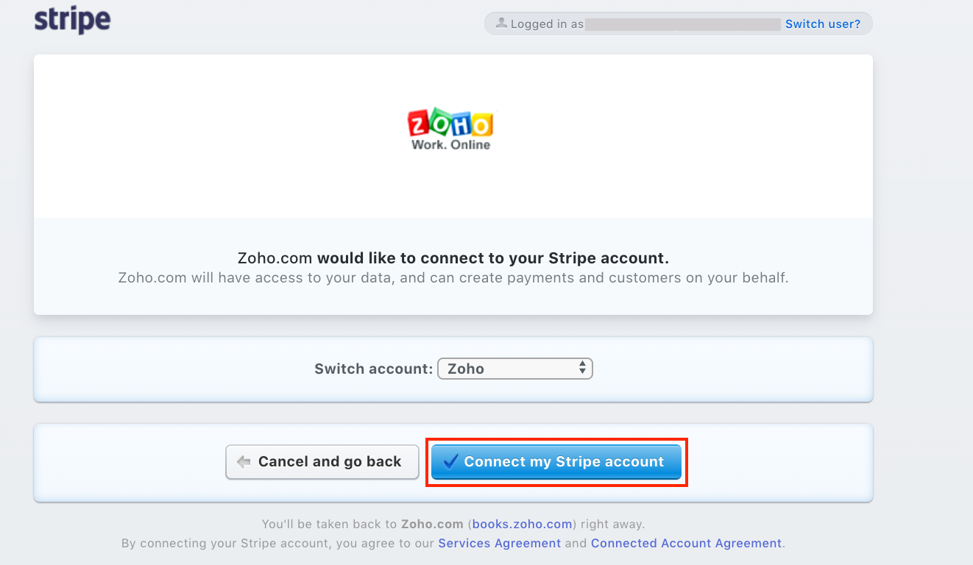Click the Stripe logo
Image resolution: width=973 pixels, height=565 pixels.
72,20
